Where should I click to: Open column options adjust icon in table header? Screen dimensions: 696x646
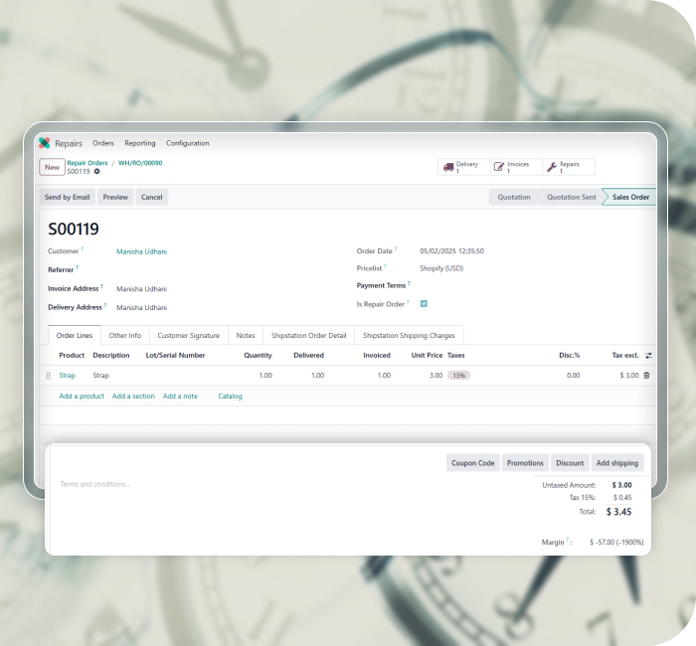tap(648, 356)
